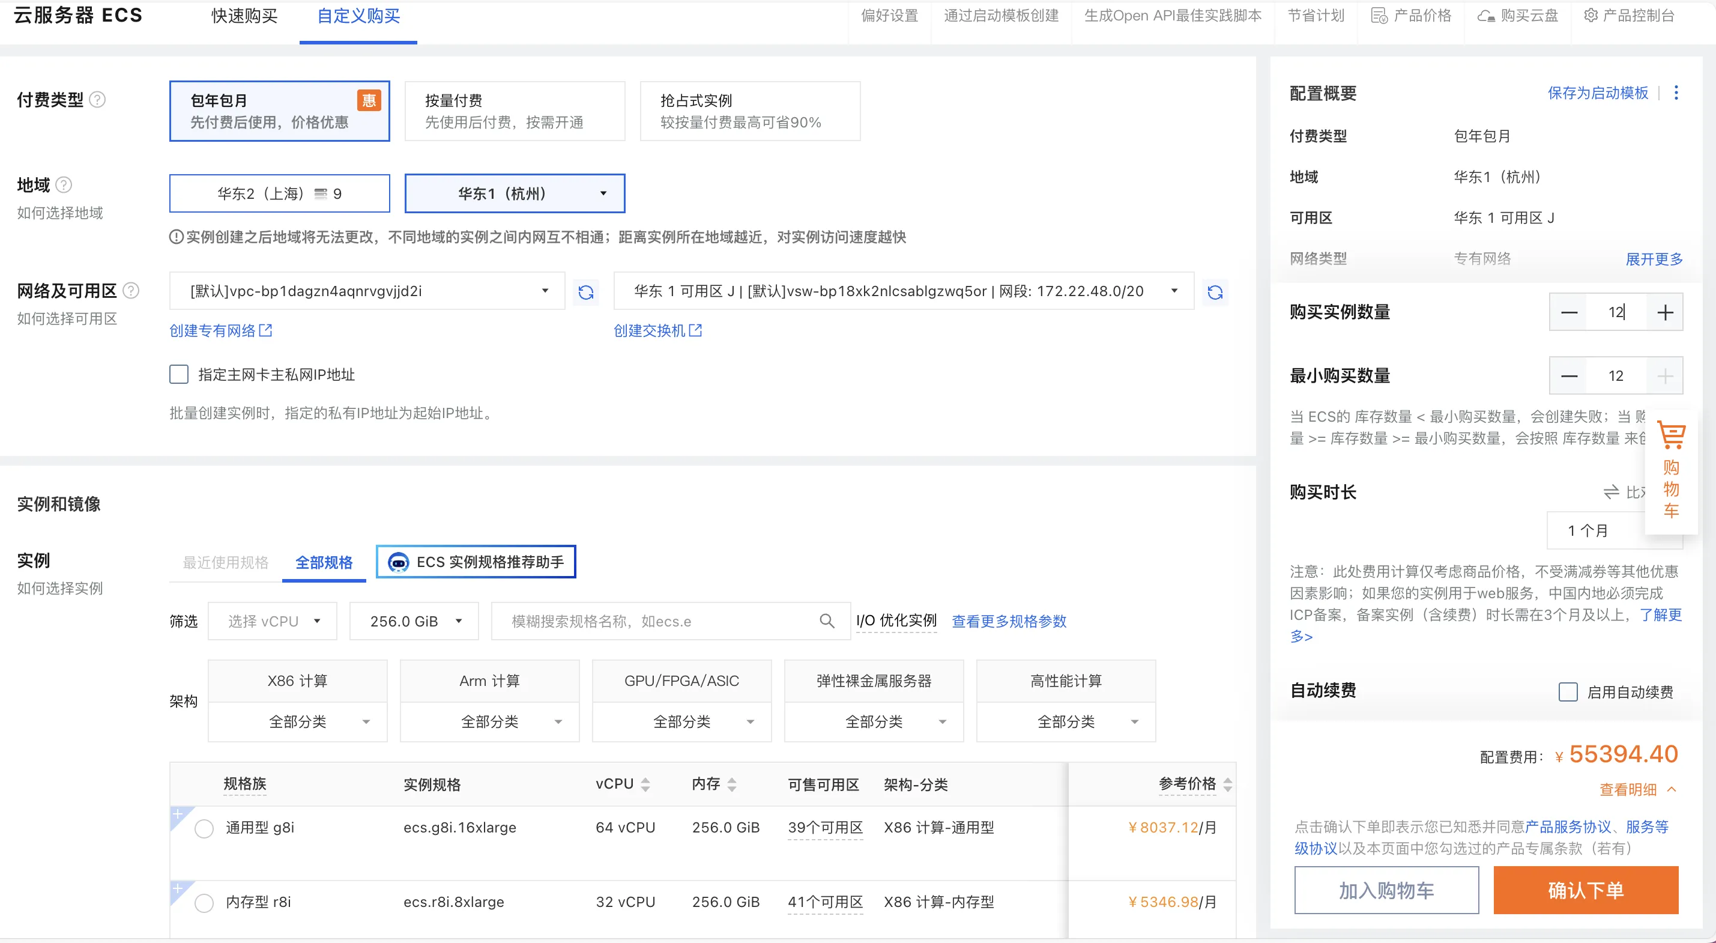Image resolution: width=1716 pixels, height=943 pixels.
Task: Increase 购买实例数量 with plus button
Action: click(x=1665, y=312)
